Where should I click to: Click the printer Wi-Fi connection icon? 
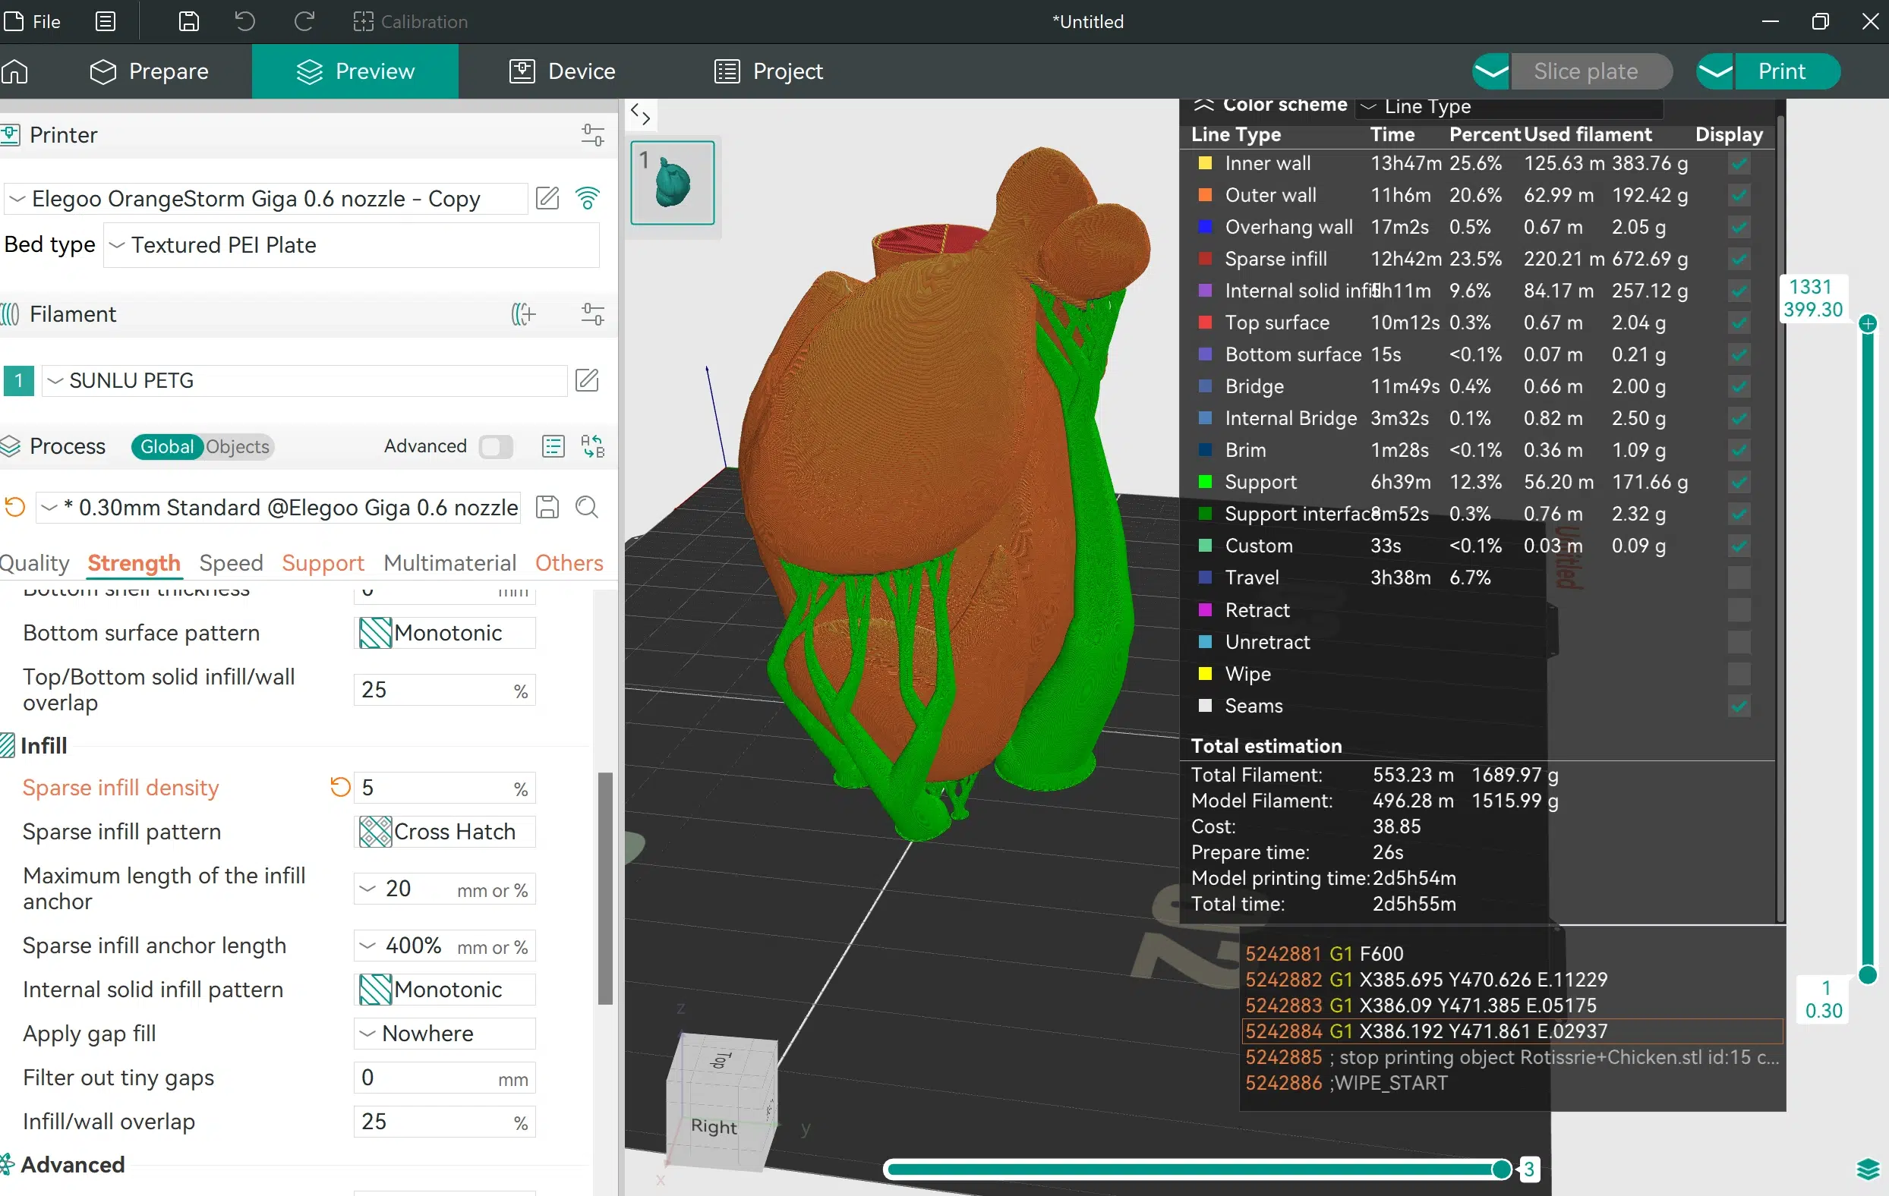(x=588, y=197)
